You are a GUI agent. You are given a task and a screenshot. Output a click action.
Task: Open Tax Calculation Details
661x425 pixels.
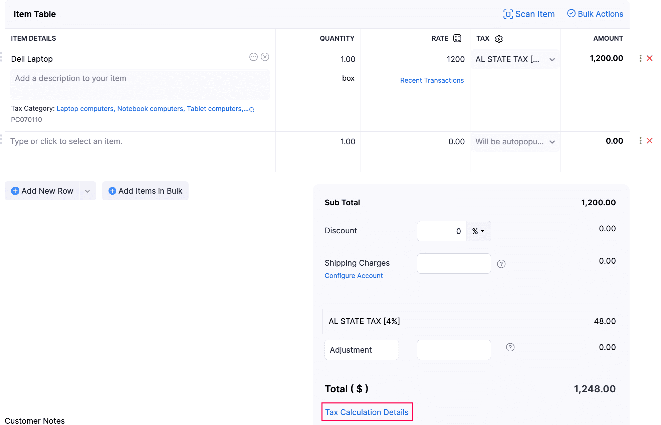(x=367, y=412)
